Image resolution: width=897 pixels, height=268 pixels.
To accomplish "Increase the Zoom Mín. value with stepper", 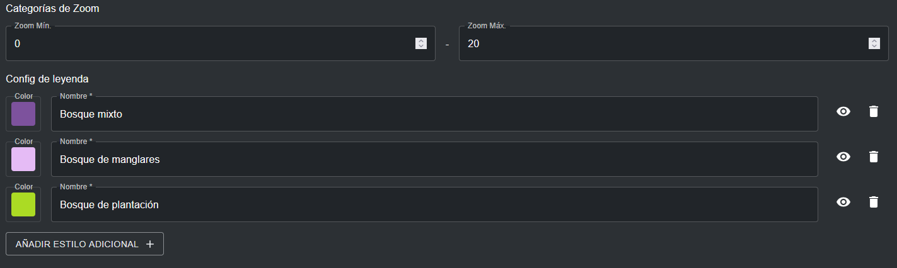I will pyautogui.click(x=421, y=41).
